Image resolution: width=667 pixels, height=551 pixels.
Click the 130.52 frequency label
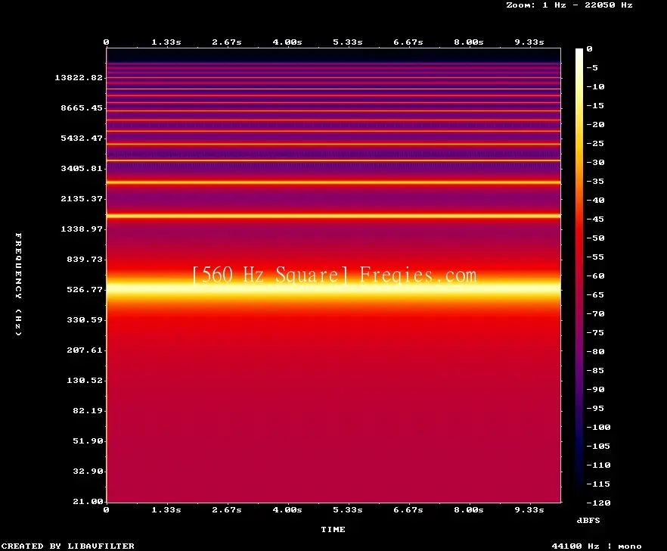85,380
